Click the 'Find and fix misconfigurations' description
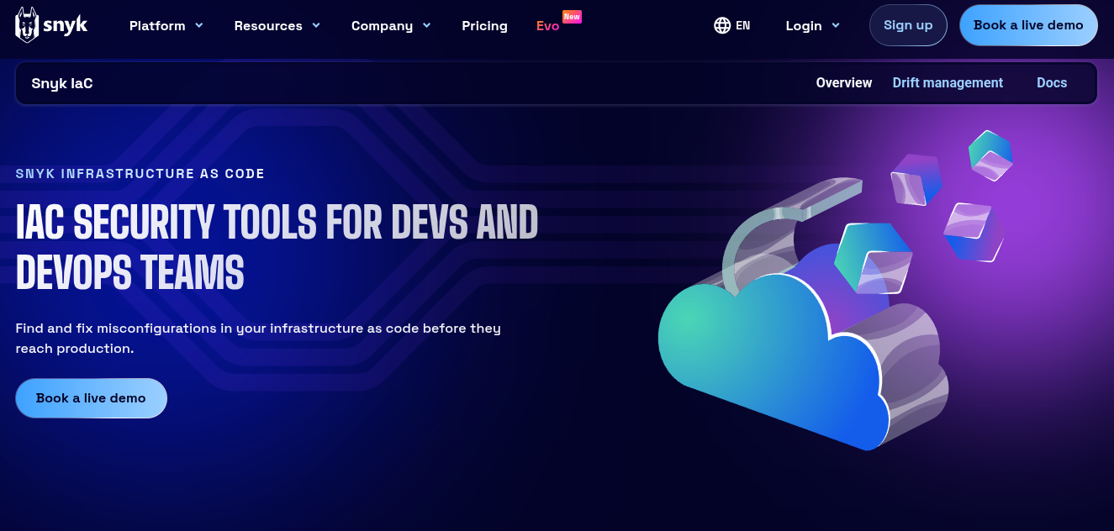The image size is (1114, 531). [x=258, y=338]
